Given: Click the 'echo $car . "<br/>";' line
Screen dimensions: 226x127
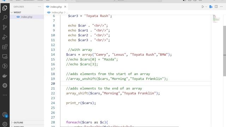Looking at the screenshot, I should 88,26.
